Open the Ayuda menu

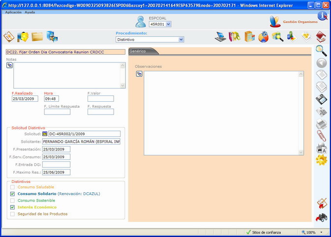(30, 12)
